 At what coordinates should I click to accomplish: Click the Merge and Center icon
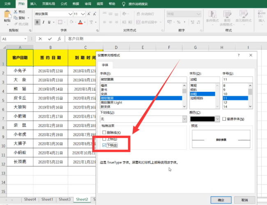(138, 22)
